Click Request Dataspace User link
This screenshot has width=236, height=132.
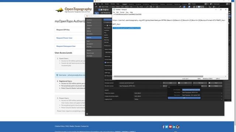(66, 46)
